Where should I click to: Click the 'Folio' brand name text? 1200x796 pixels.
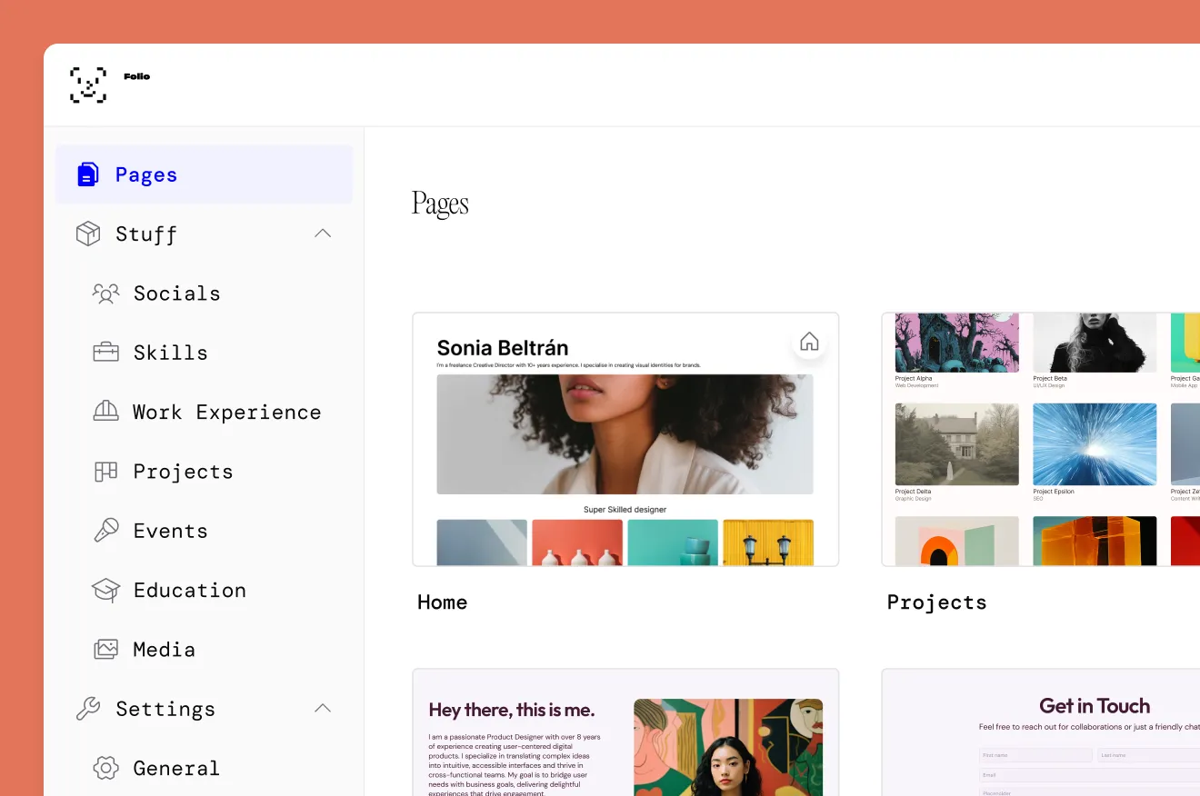pyautogui.click(x=137, y=76)
